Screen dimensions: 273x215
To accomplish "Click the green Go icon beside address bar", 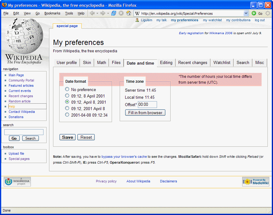I will click(254, 13).
